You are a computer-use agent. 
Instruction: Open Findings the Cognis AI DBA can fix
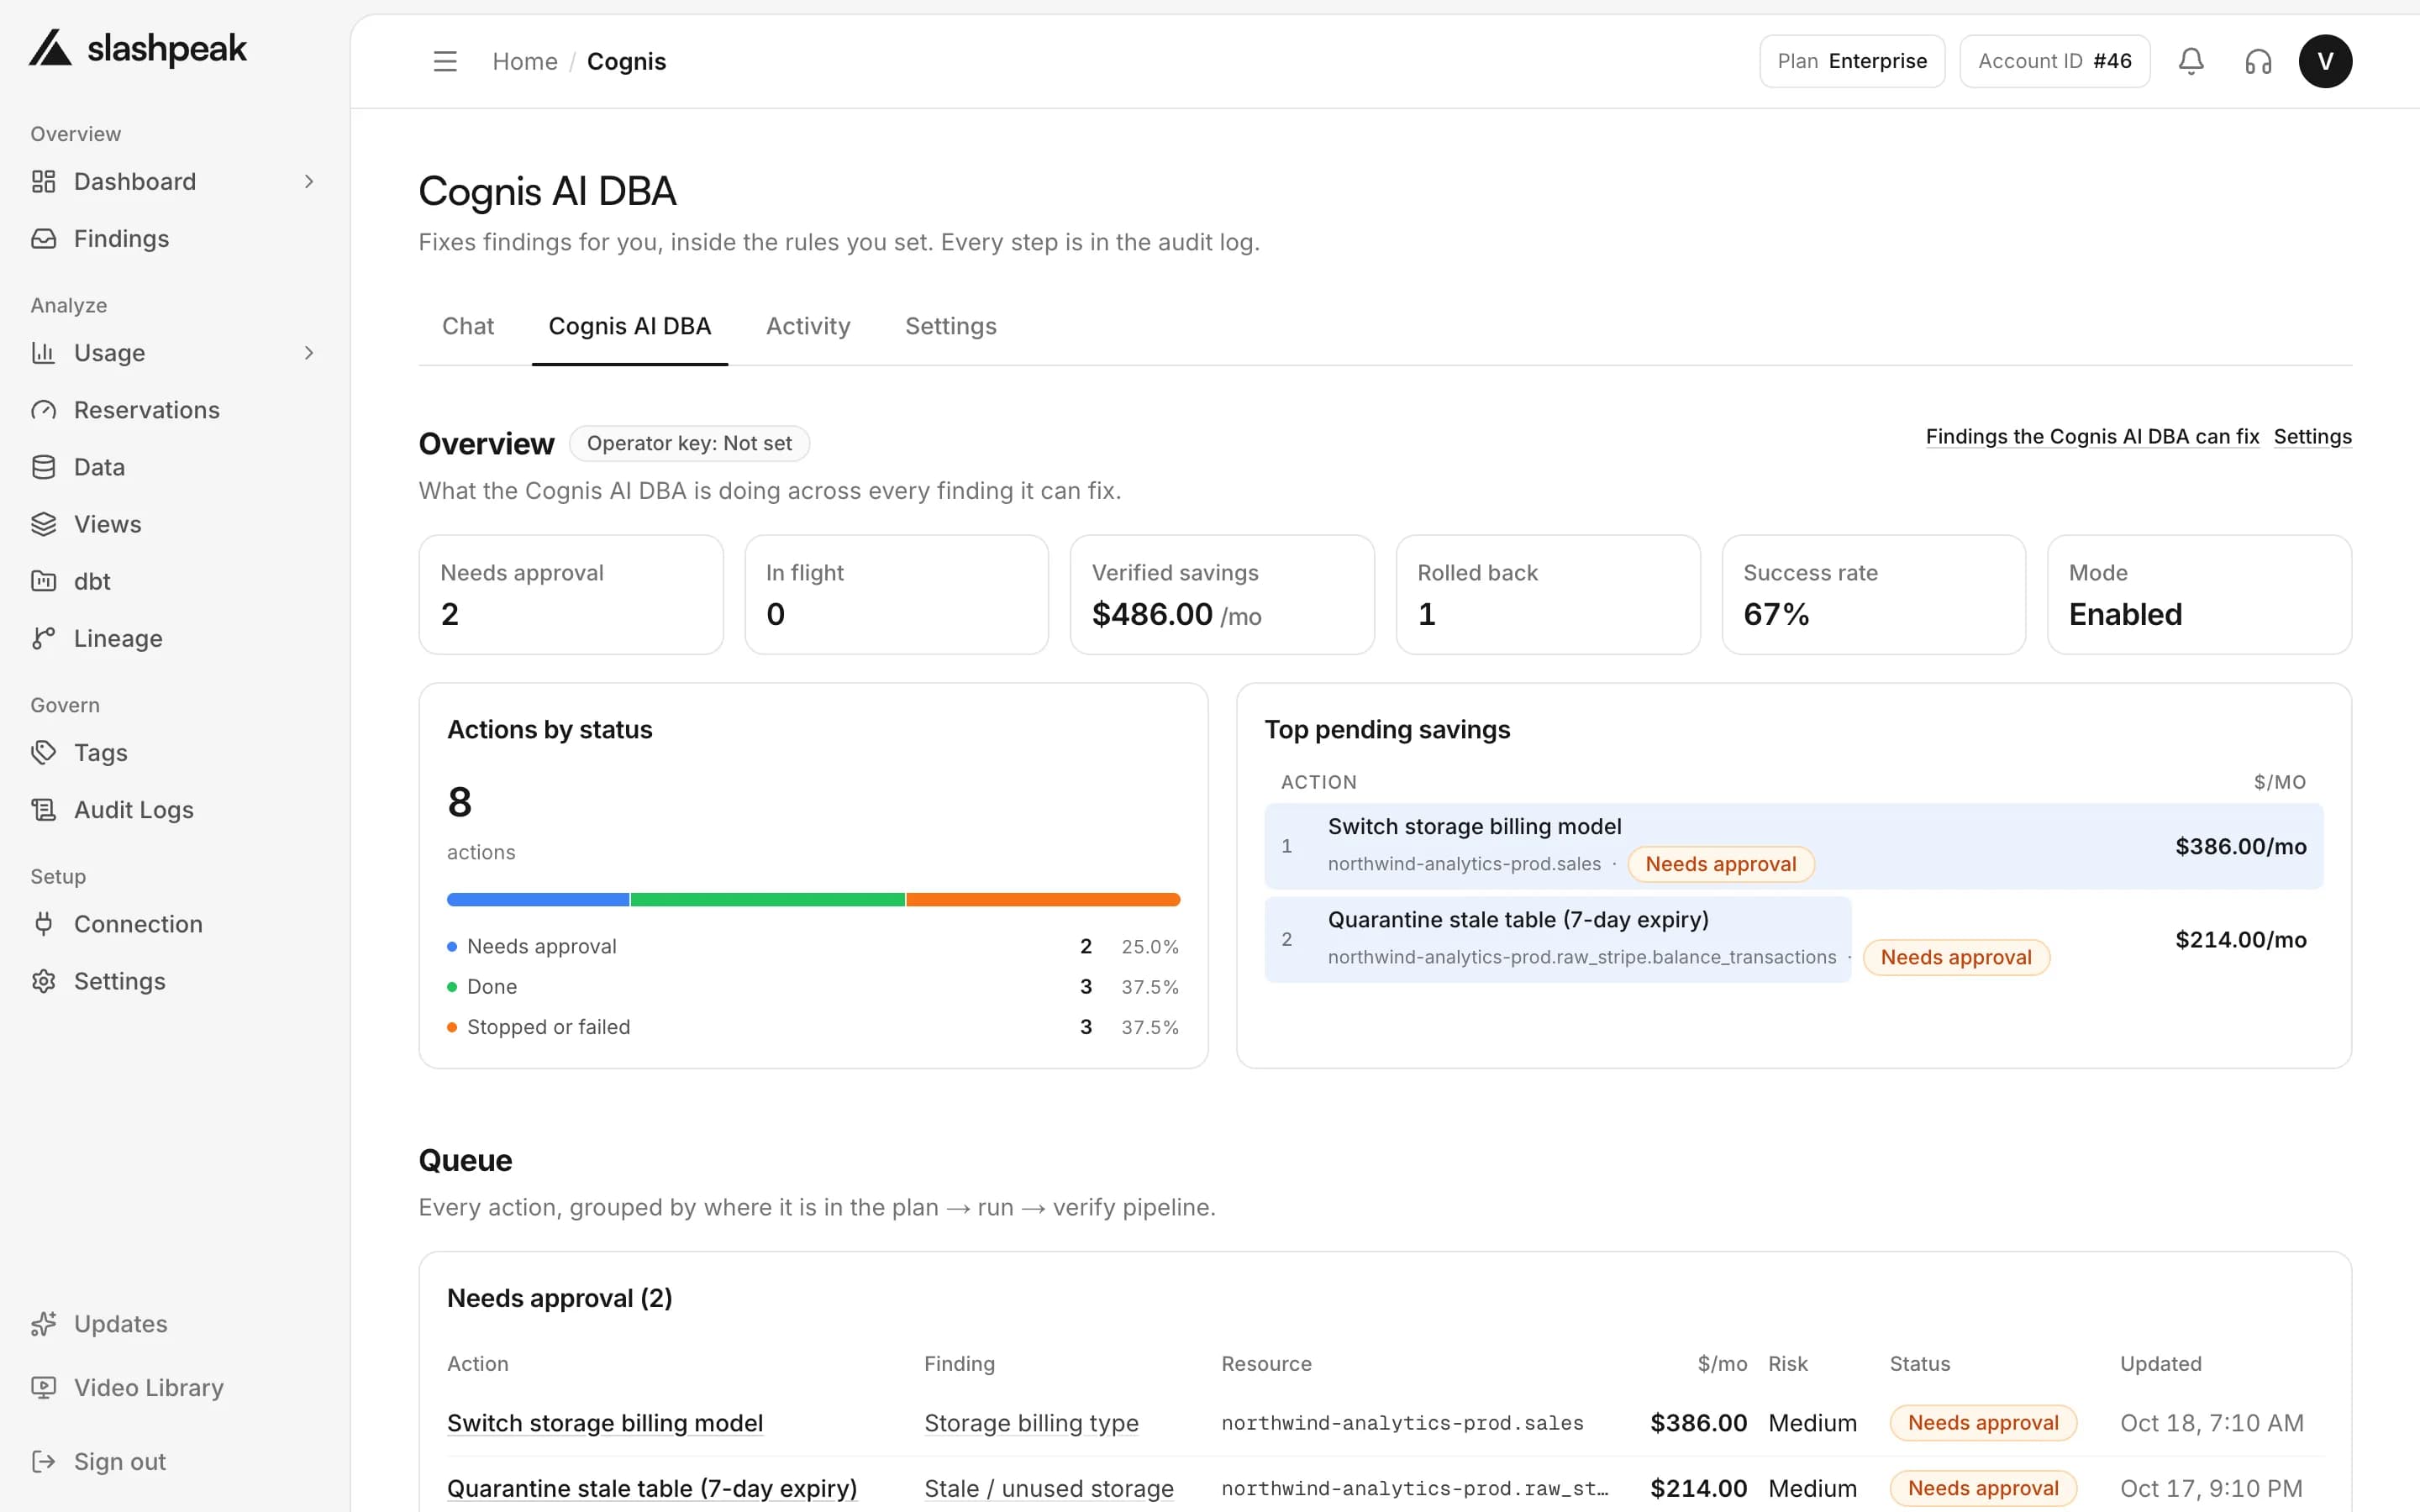(2092, 436)
